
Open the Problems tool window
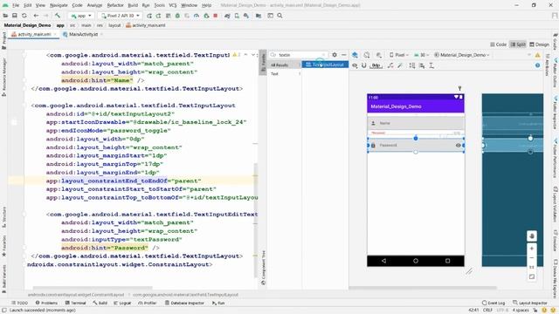pyautogui.click(x=46, y=303)
